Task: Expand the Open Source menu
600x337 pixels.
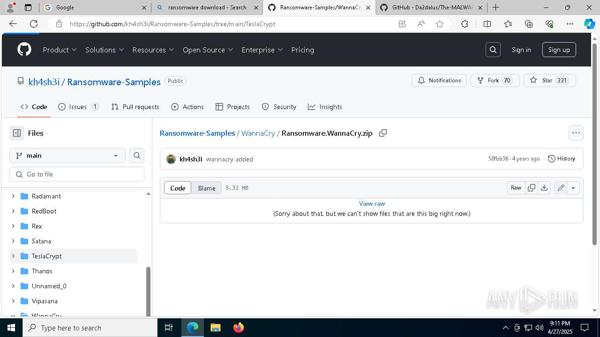Action: pyautogui.click(x=208, y=50)
